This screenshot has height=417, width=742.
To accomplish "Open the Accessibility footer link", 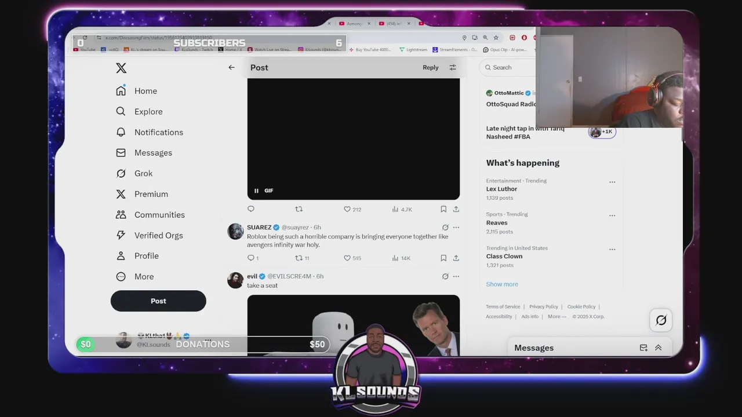I will [x=499, y=317].
